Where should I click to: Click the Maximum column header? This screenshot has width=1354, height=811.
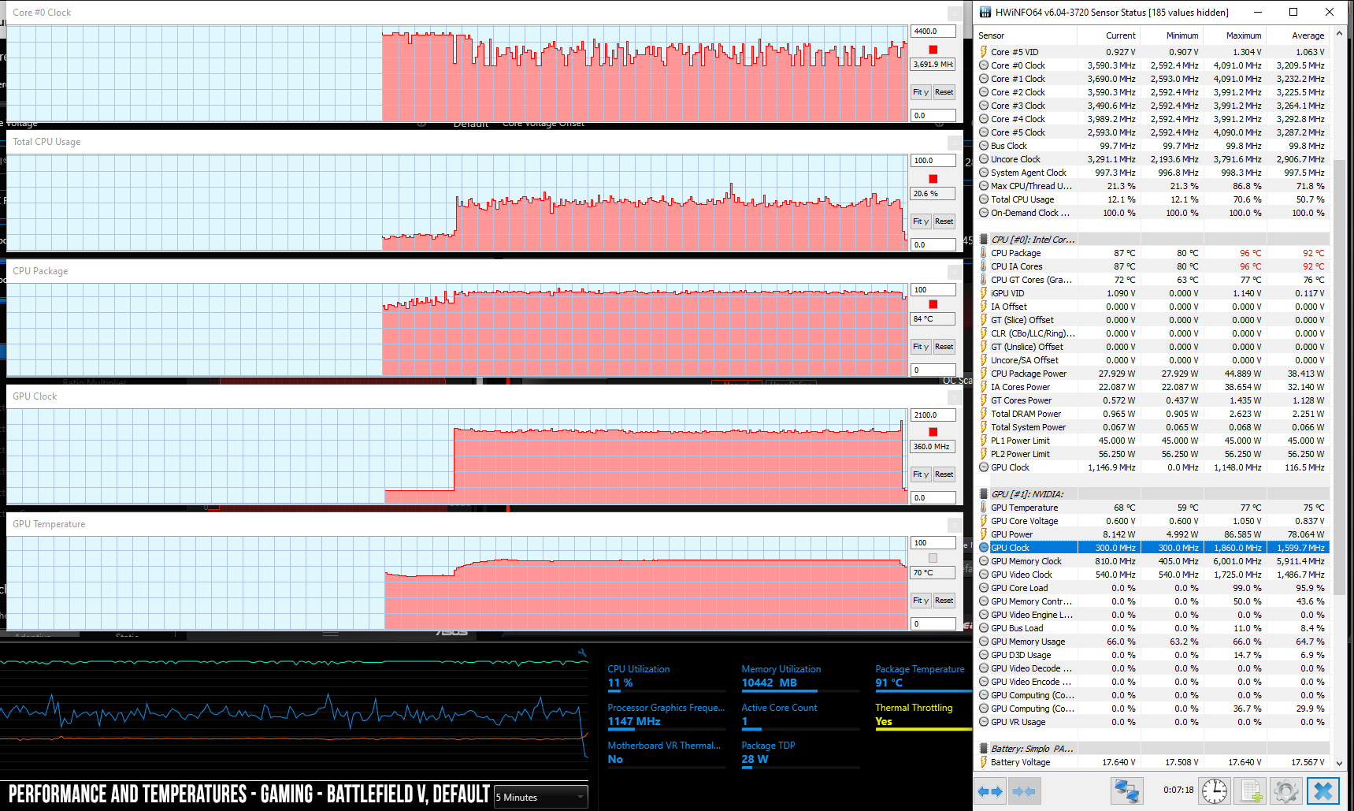1234,35
